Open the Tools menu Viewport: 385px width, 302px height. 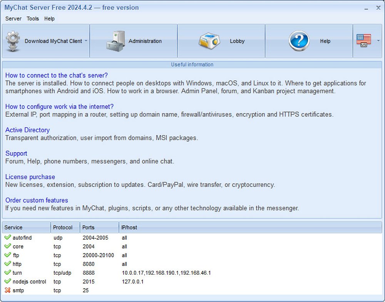point(33,18)
